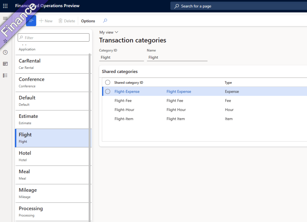This screenshot has height=222, width=307.
Task: Click the action bar search magnifier icon
Action: (x=105, y=21)
